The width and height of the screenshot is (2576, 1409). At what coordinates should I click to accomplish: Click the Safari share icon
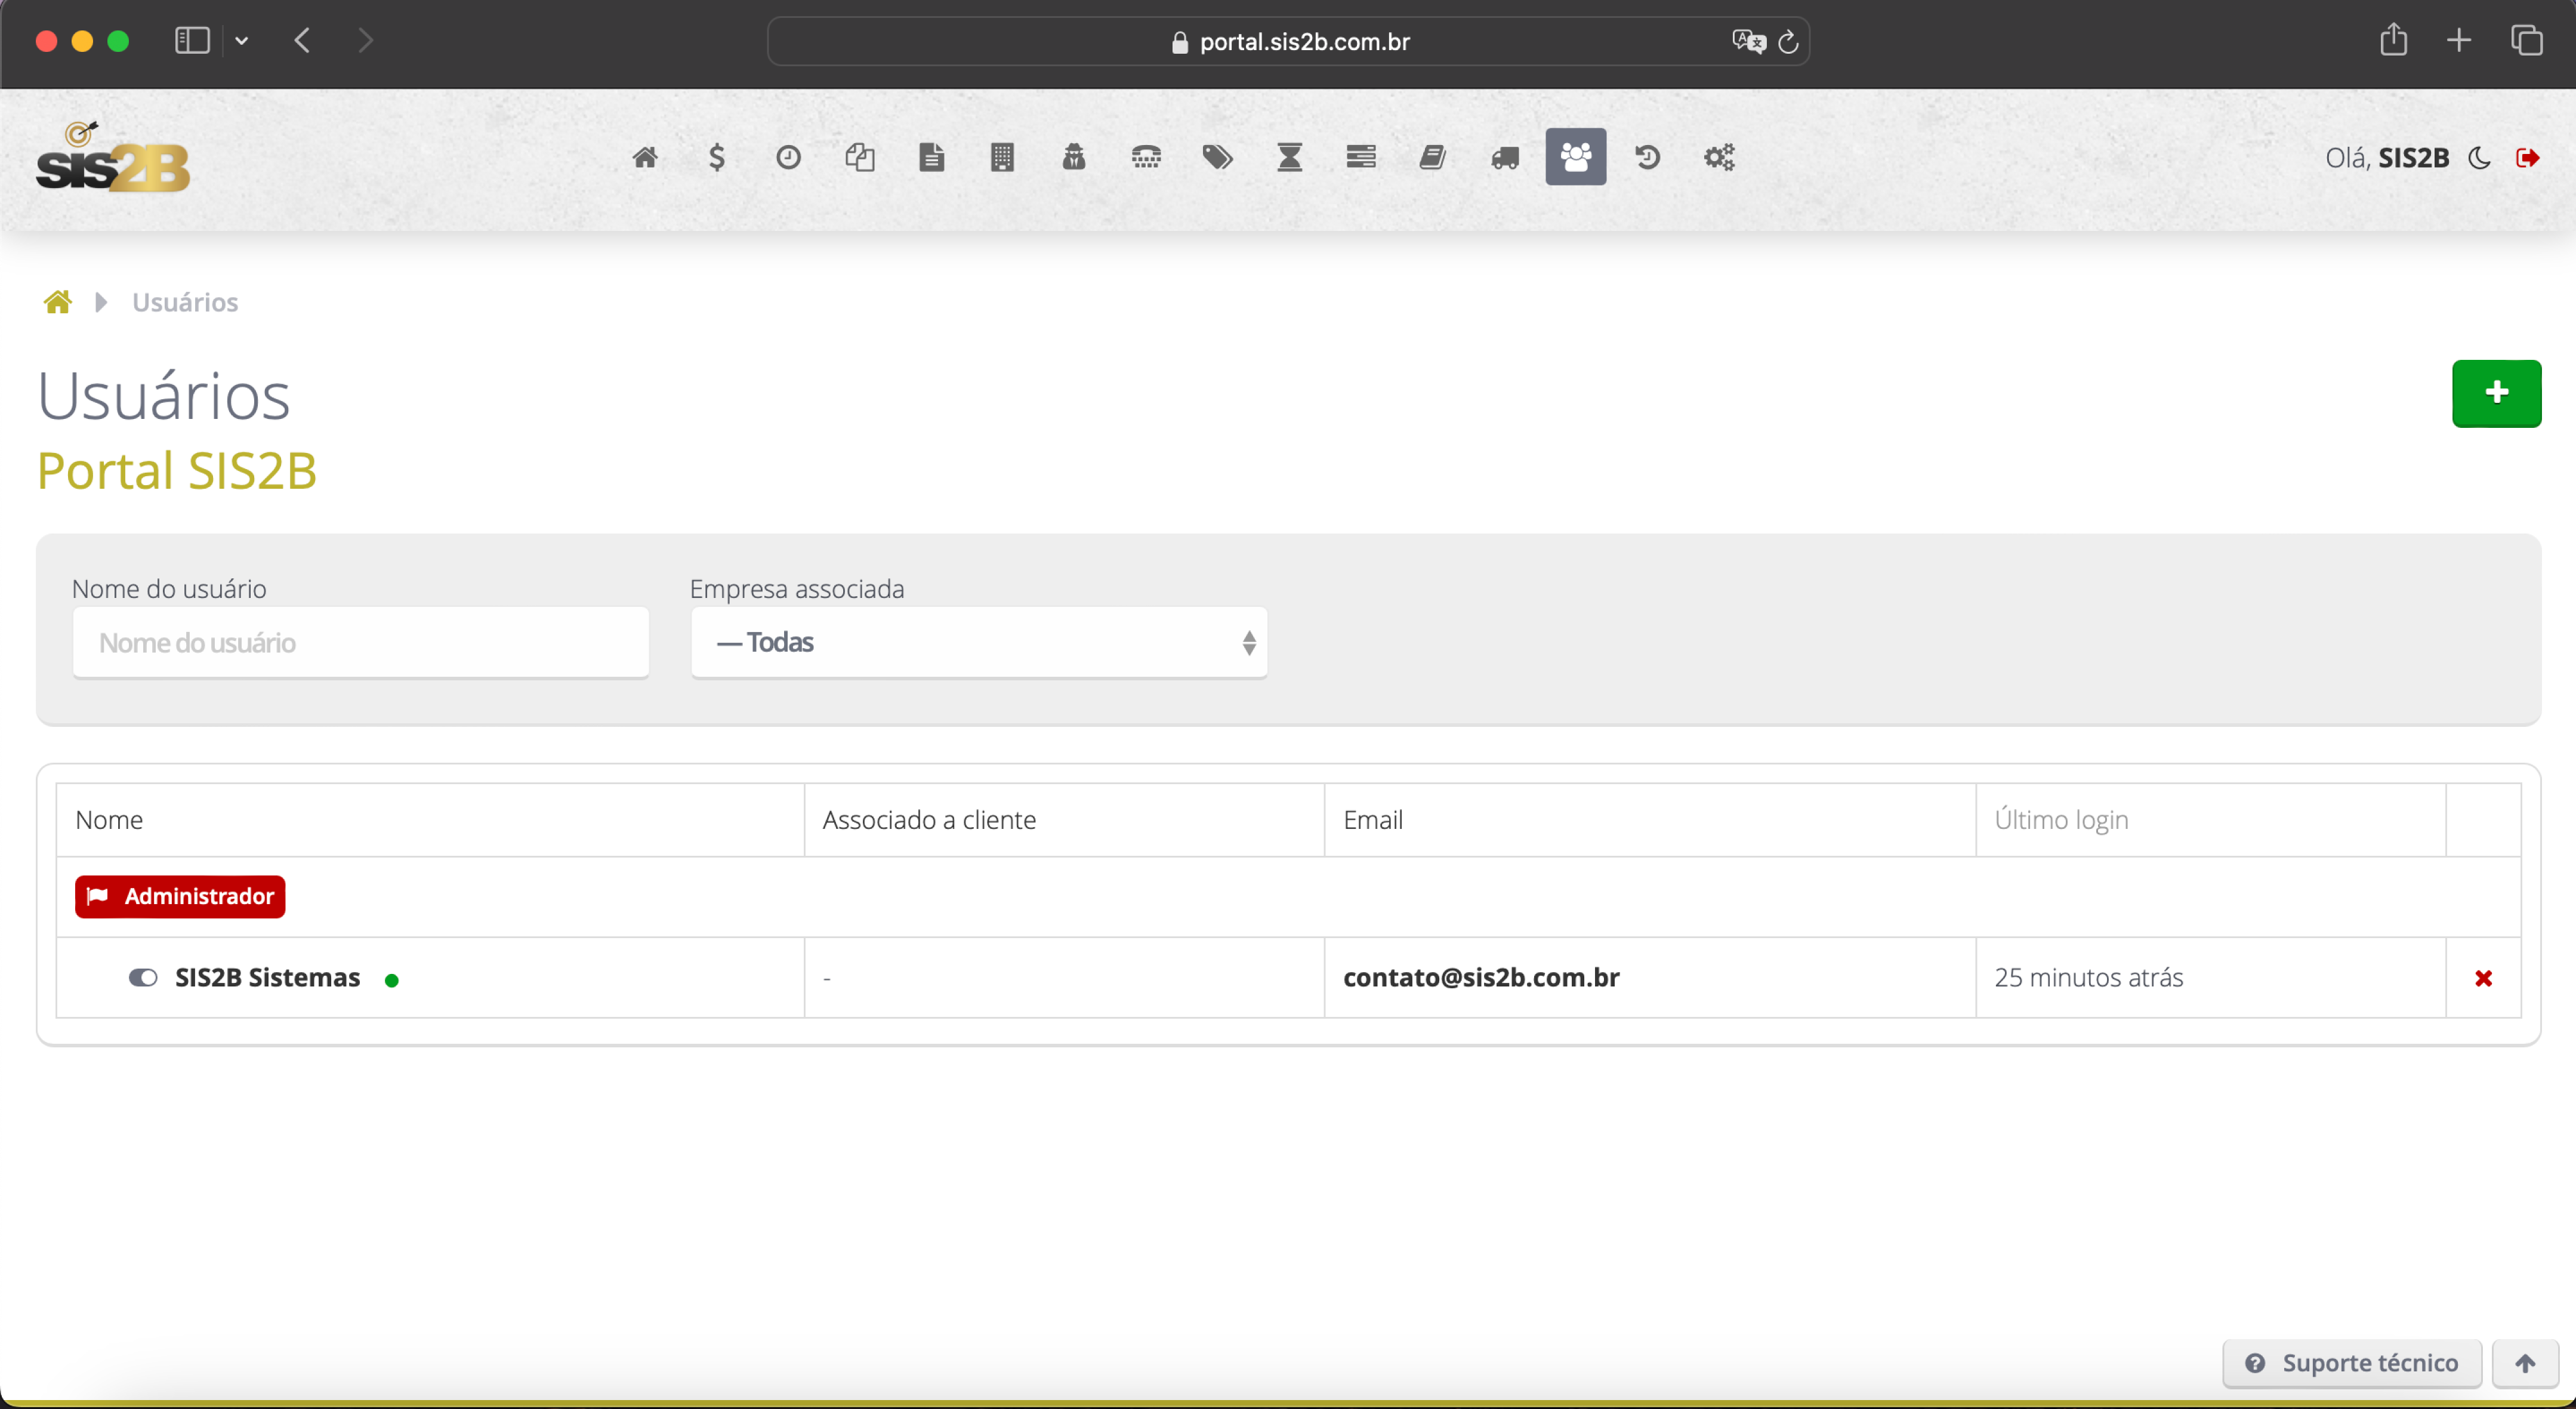click(2393, 40)
